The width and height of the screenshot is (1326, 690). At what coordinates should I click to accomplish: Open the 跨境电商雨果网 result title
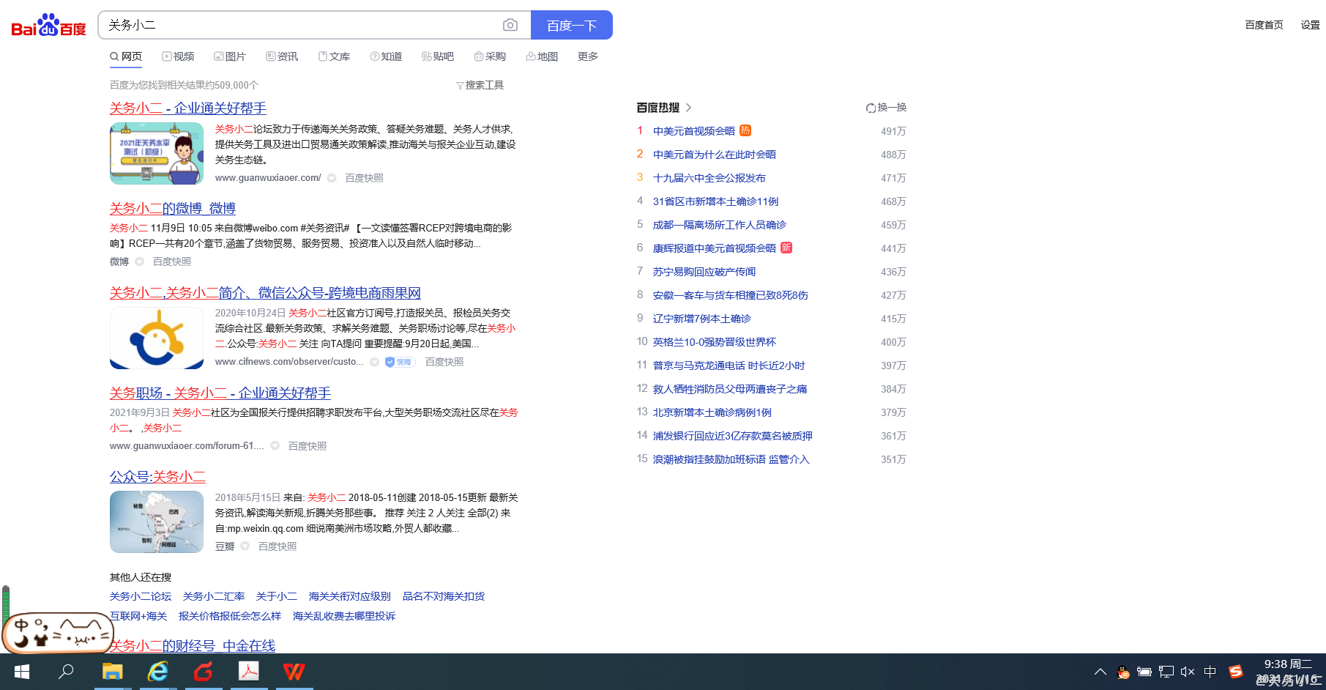265,293
